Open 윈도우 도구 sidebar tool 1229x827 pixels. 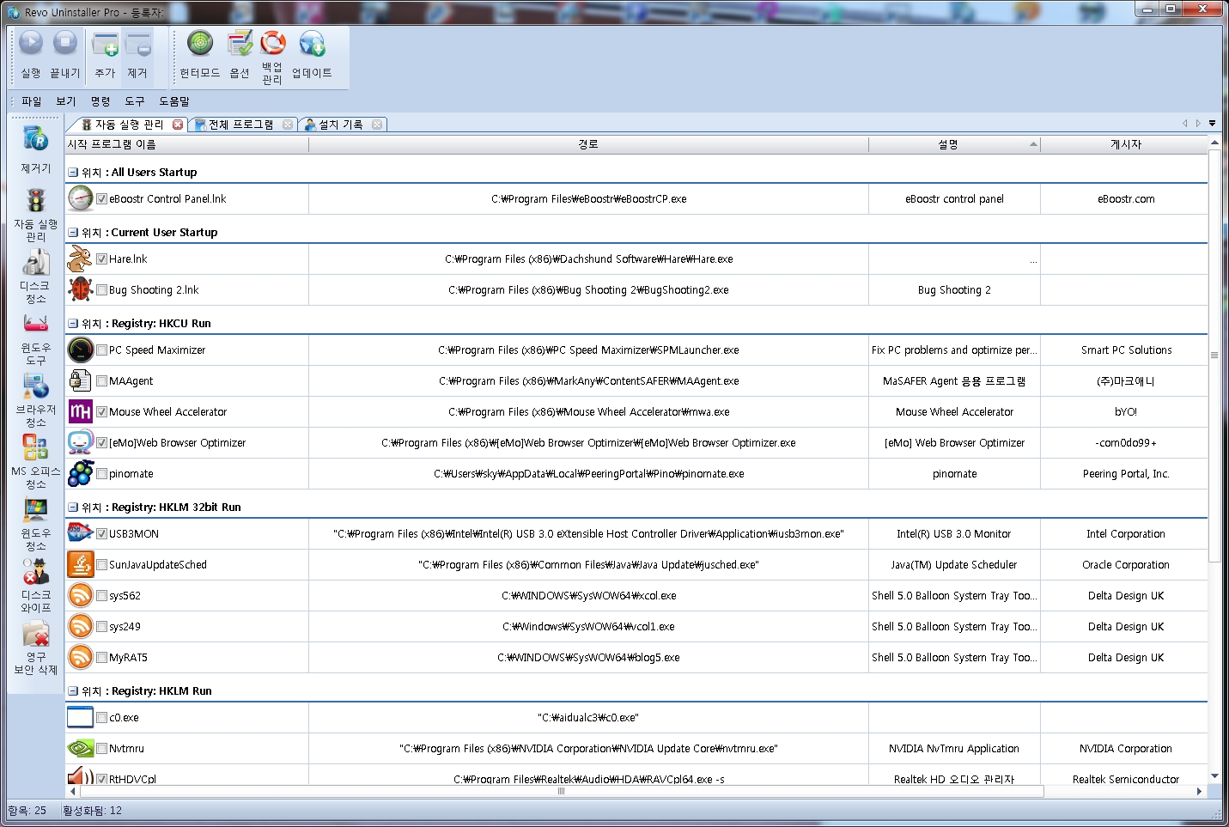(x=36, y=338)
